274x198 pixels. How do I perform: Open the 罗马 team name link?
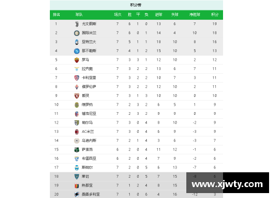(85, 60)
